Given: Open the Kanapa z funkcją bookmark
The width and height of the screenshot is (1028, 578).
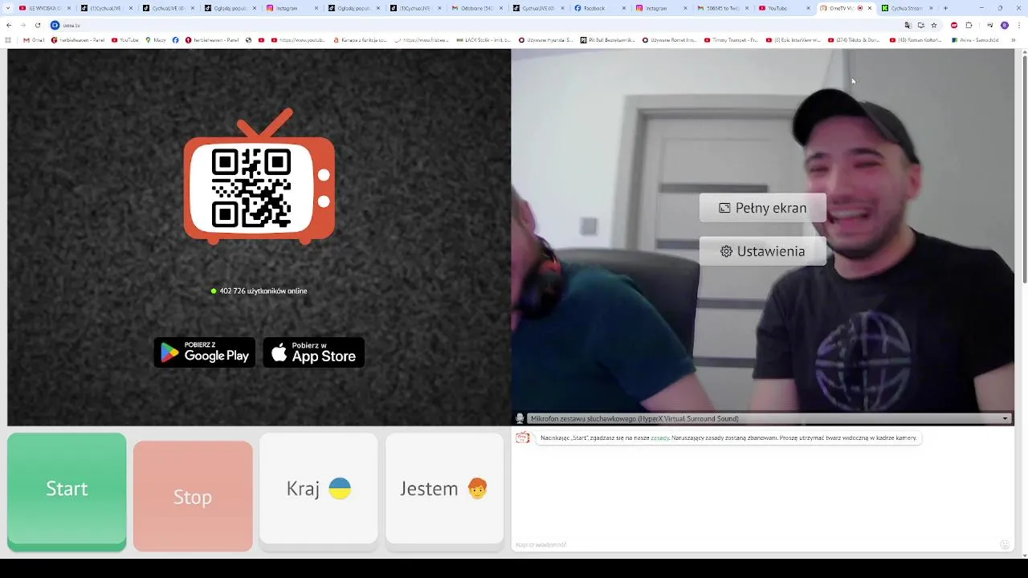Looking at the screenshot, I should [360, 39].
